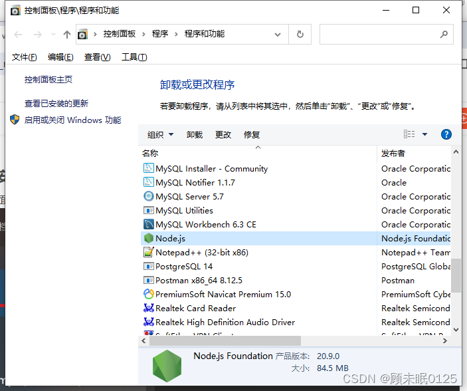Click the MySQL Notifier 1.1.7 icon
467x391 pixels.
148,182
